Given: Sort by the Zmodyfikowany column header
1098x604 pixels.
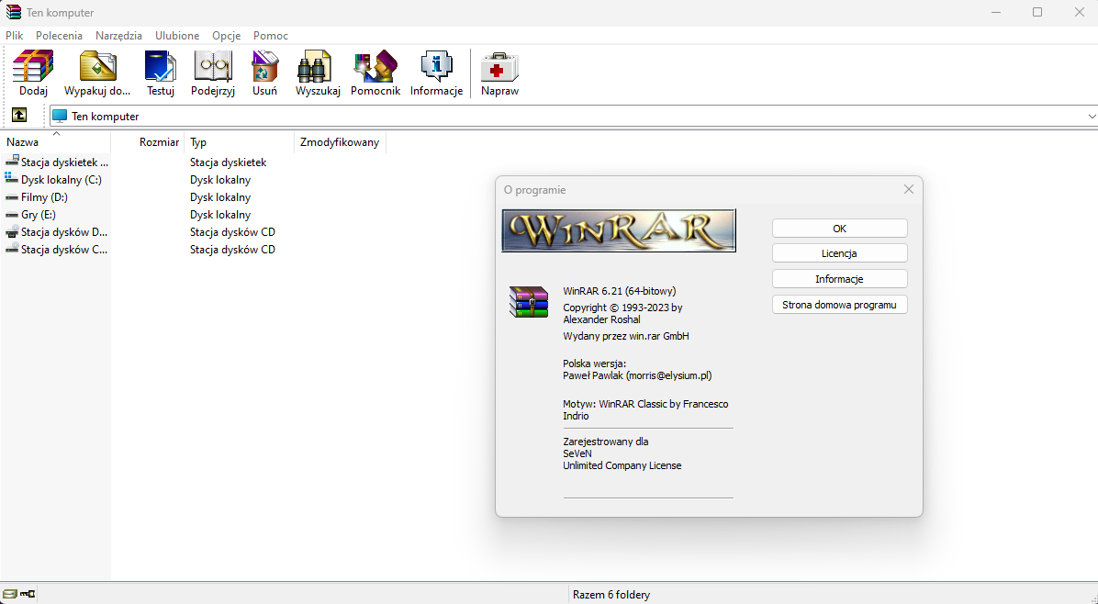Looking at the screenshot, I should (340, 142).
